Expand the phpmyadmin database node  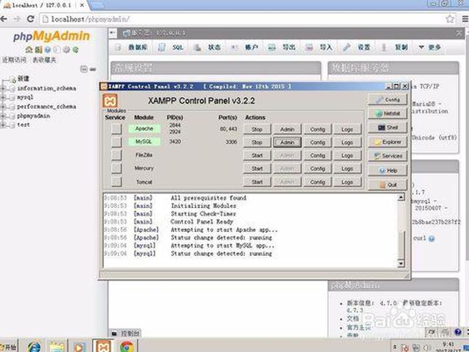click(x=3, y=116)
